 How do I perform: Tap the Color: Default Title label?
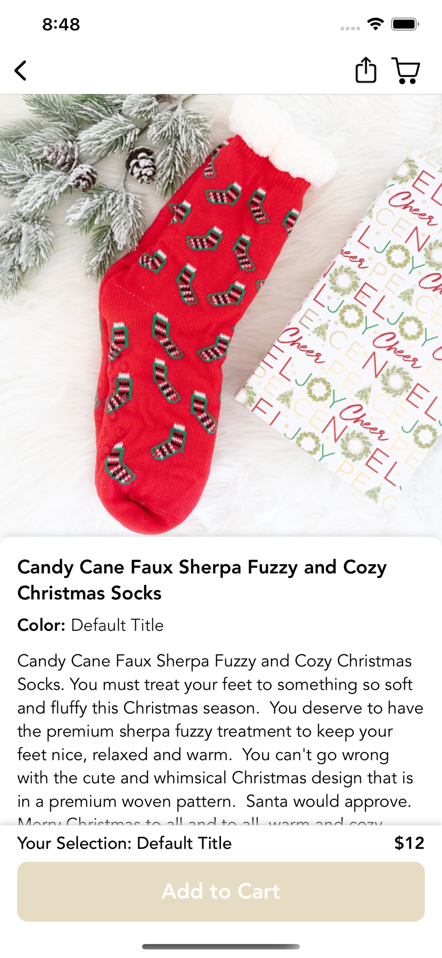tap(90, 625)
